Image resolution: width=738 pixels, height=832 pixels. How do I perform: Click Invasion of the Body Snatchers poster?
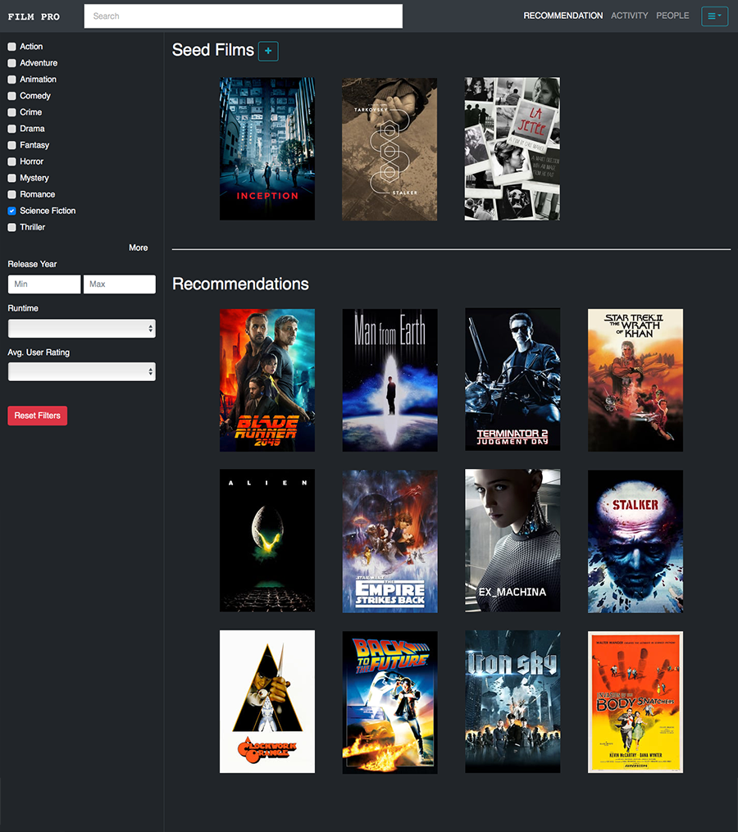pyautogui.click(x=635, y=702)
